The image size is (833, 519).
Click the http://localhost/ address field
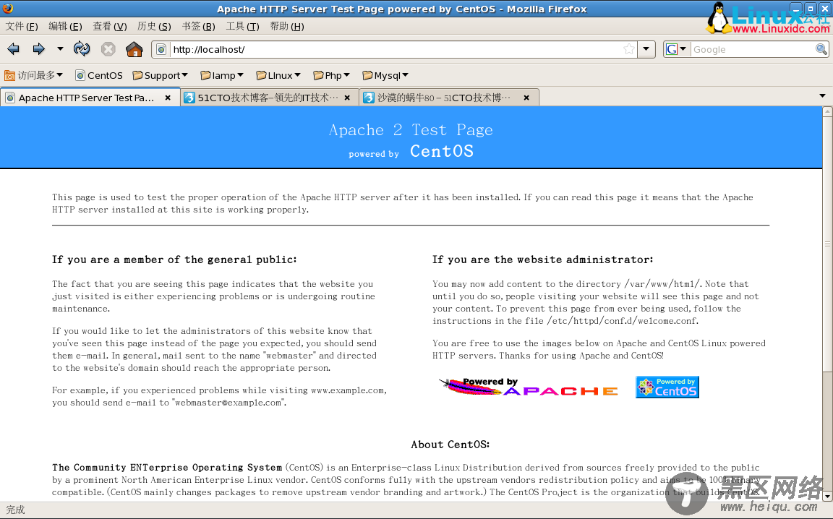tap(396, 49)
